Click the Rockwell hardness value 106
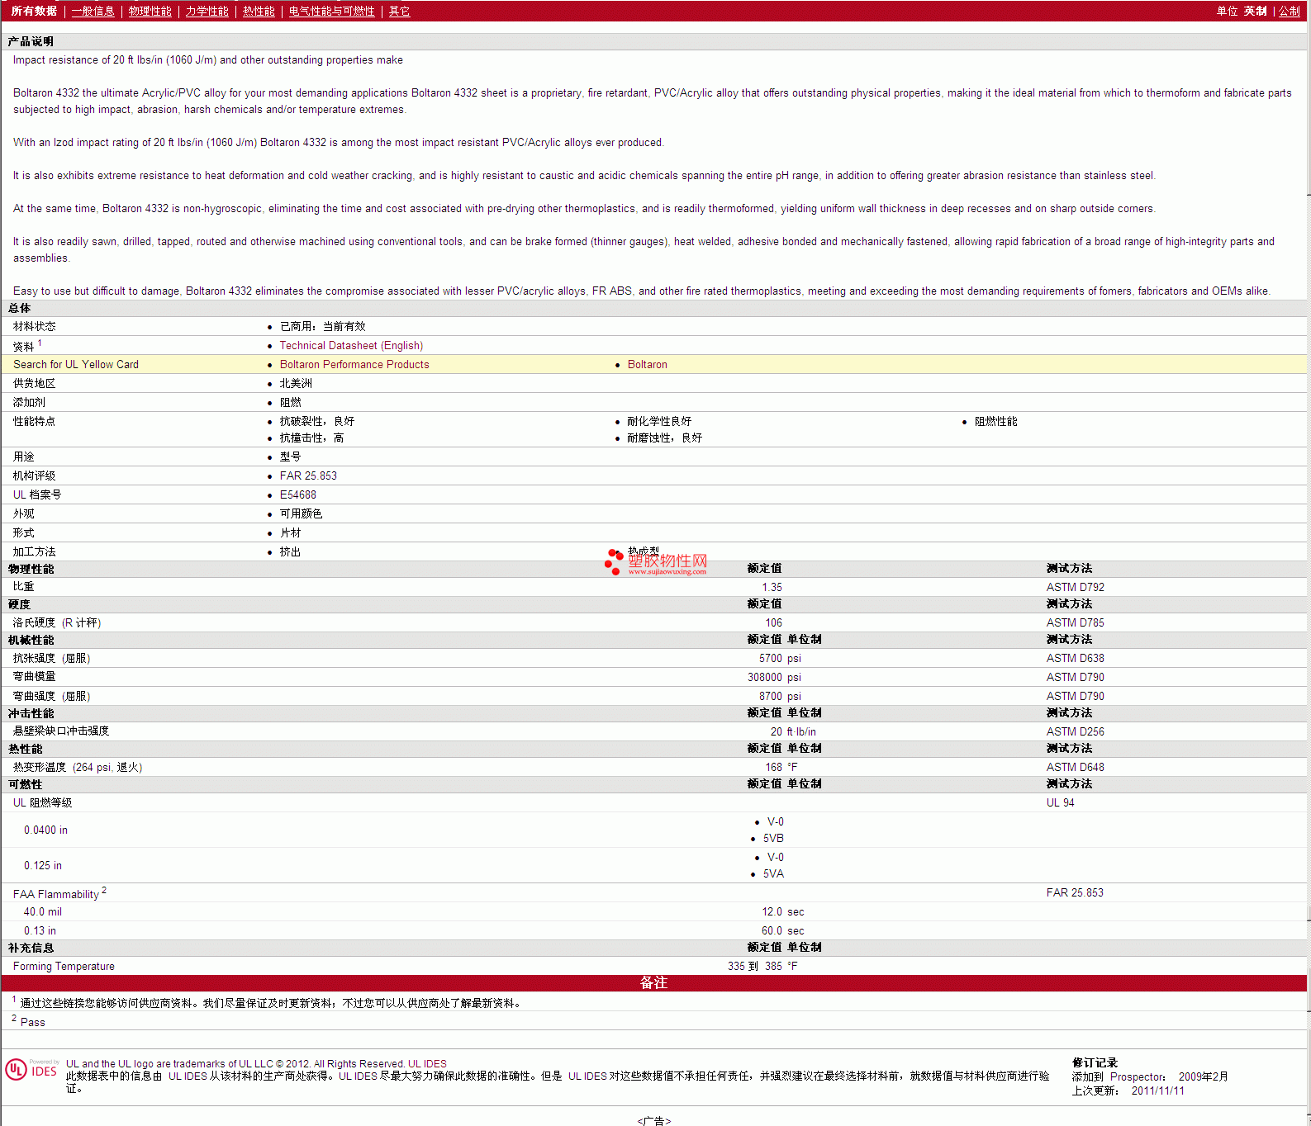The image size is (1311, 1126). (773, 622)
